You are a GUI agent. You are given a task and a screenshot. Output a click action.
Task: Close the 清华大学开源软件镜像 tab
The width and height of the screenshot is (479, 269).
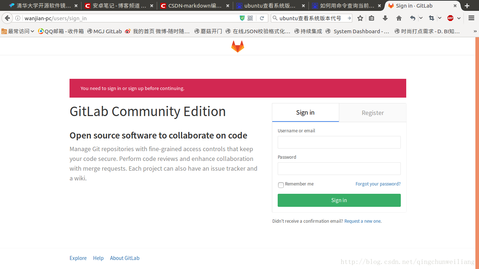pos(76,6)
